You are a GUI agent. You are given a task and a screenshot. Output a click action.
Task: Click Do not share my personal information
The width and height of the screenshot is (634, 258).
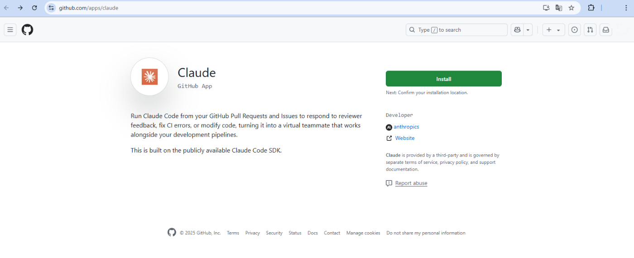(426, 233)
